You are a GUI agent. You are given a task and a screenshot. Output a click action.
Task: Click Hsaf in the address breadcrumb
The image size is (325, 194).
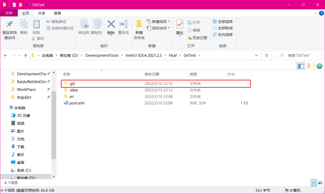(x=173, y=55)
